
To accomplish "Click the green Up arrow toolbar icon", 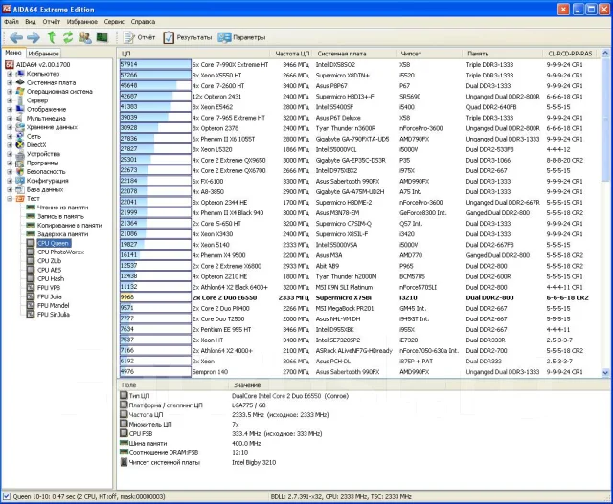I will (x=51, y=37).
